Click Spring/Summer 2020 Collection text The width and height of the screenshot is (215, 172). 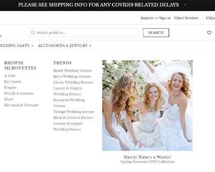pyautogui.click(x=147, y=161)
